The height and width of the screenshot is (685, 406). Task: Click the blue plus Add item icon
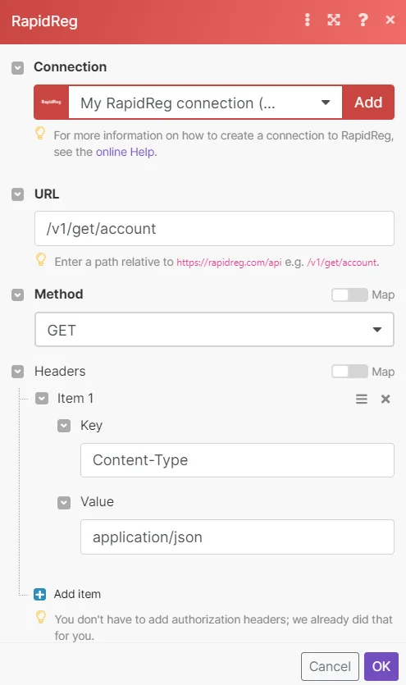39,594
